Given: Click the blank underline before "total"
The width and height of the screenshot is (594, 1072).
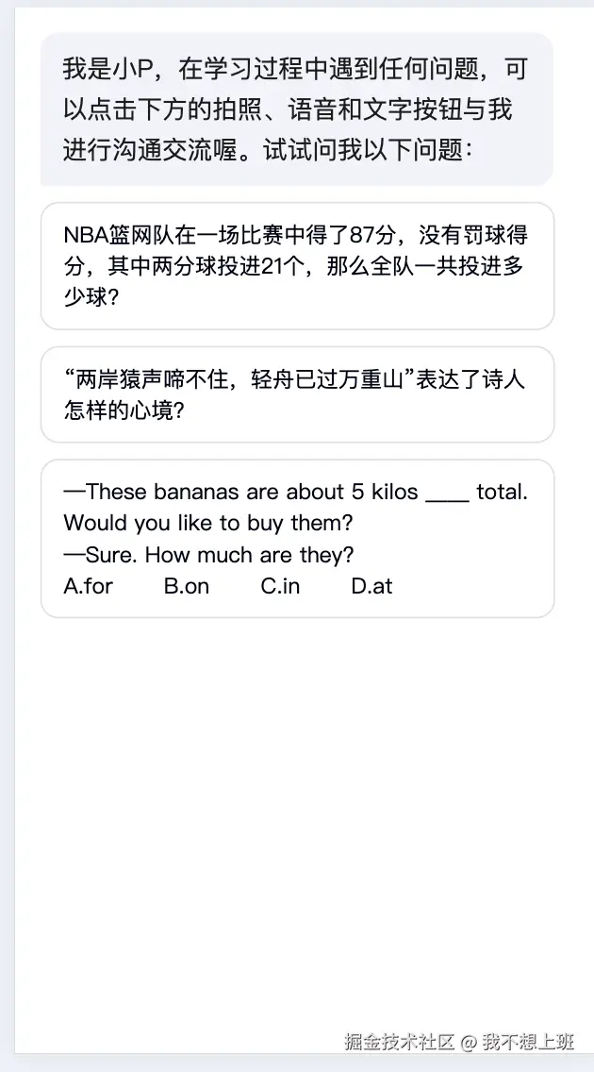Looking at the screenshot, I should pyautogui.click(x=447, y=494).
